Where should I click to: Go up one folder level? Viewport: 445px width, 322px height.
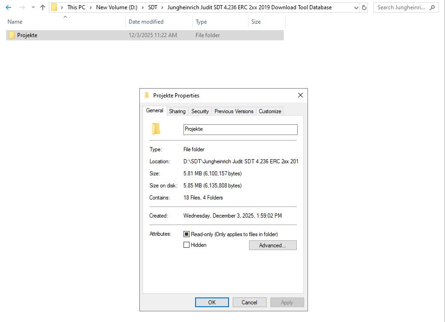tap(43, 7)
